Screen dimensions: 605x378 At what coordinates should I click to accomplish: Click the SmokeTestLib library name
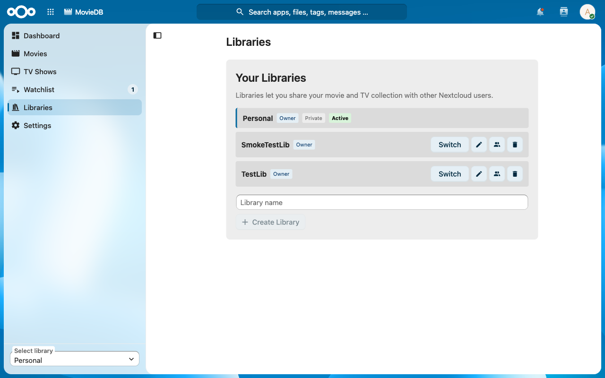tap(265, 145)
